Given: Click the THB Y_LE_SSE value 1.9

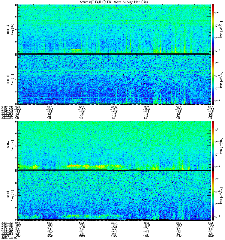Looking at the screenshot, I should click(x=211, y=116).
